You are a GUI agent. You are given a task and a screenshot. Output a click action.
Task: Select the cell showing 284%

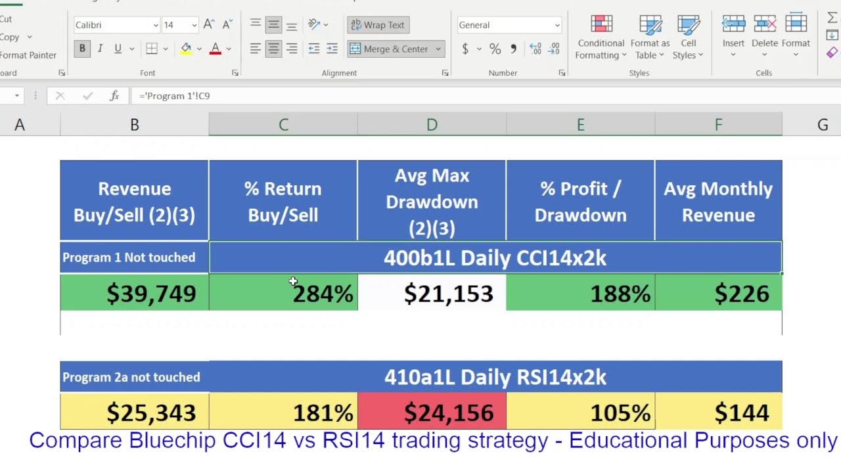(x=283, y=293)
